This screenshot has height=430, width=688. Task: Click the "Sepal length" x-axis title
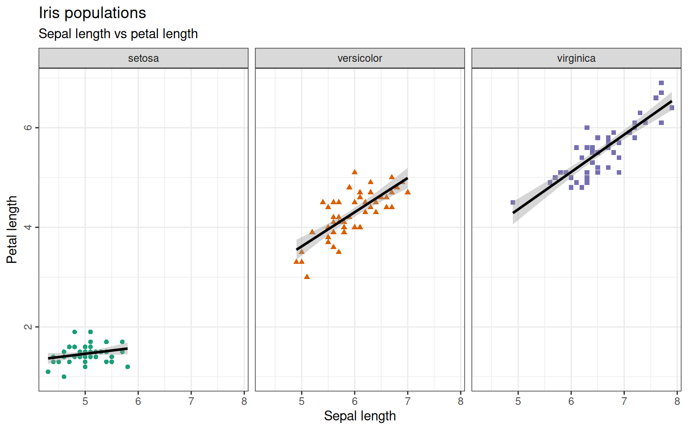(x=360, y=416)
